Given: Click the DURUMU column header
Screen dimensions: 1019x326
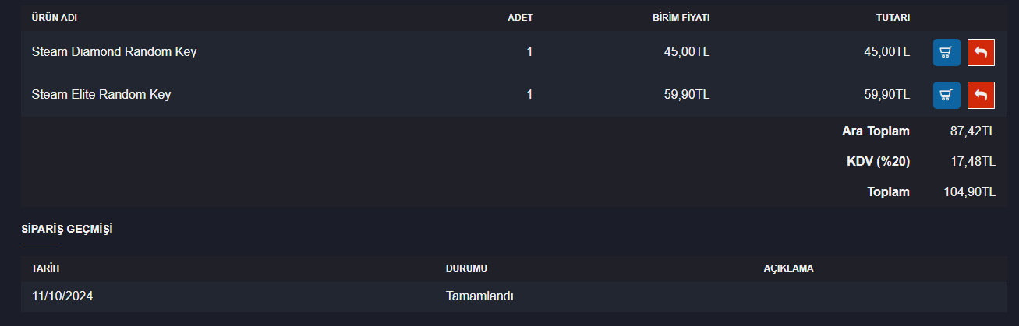Looking at the screenshot, I should [x=466, y=268].
